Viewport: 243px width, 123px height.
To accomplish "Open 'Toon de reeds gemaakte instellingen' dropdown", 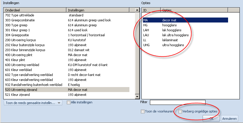I will coord(33,103).
